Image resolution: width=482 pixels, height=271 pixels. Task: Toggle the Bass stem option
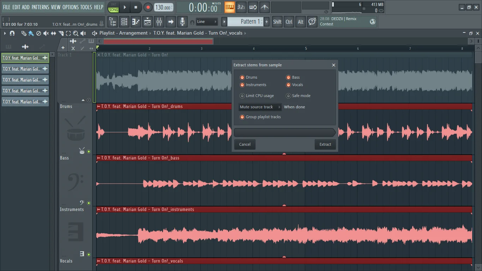pos(288,77)
